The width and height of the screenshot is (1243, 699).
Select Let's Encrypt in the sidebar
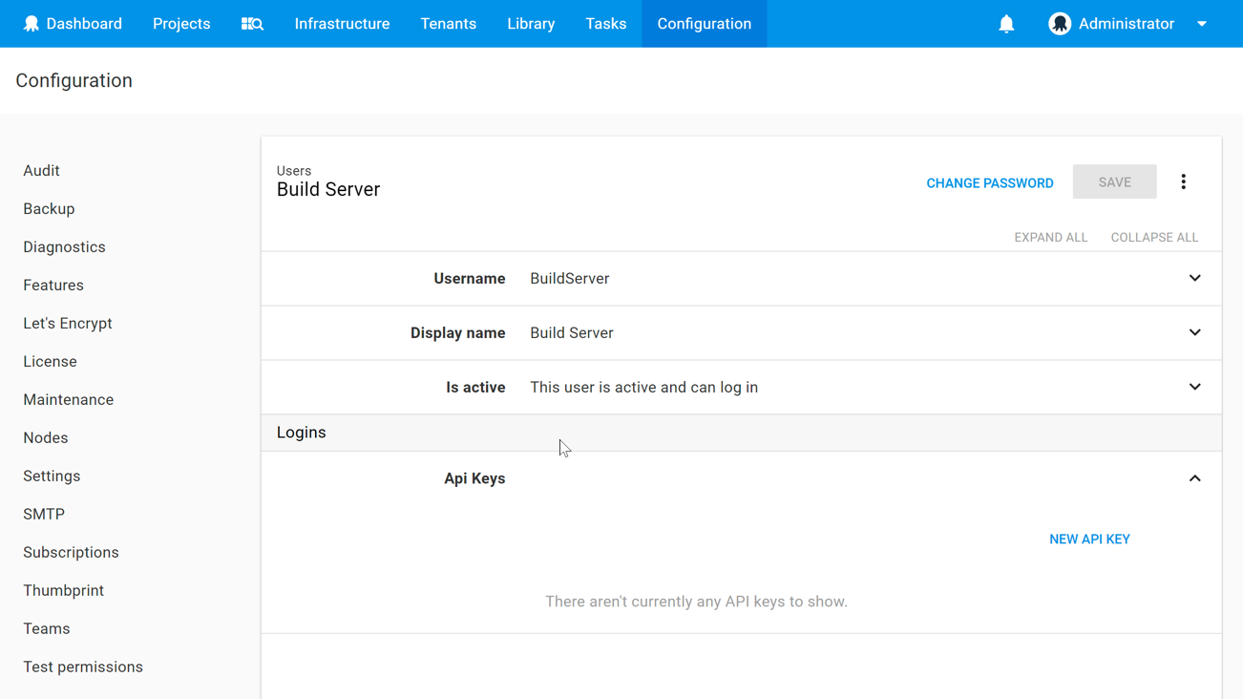pos(68,323)
